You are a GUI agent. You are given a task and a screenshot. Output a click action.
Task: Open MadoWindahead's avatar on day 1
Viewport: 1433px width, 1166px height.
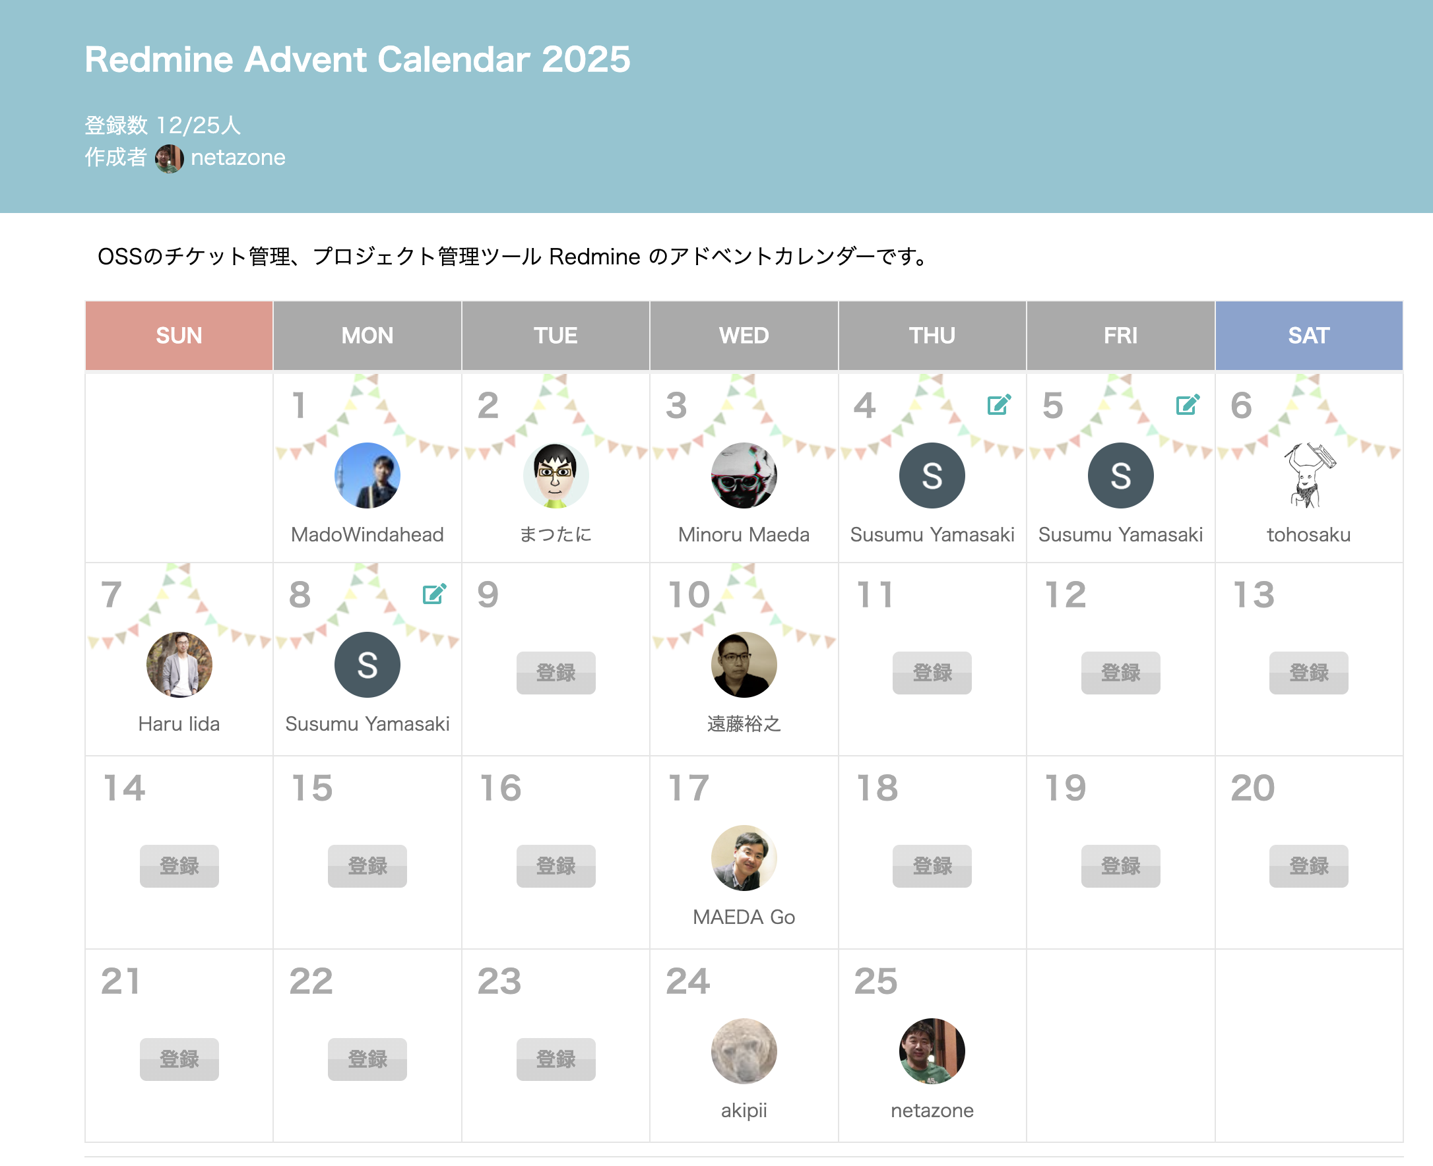tap(367, 476)
